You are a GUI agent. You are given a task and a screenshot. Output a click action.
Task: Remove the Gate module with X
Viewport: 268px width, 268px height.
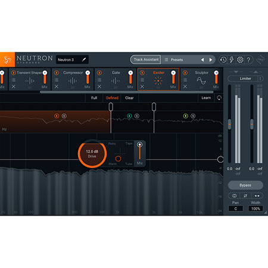click(99, 86)
